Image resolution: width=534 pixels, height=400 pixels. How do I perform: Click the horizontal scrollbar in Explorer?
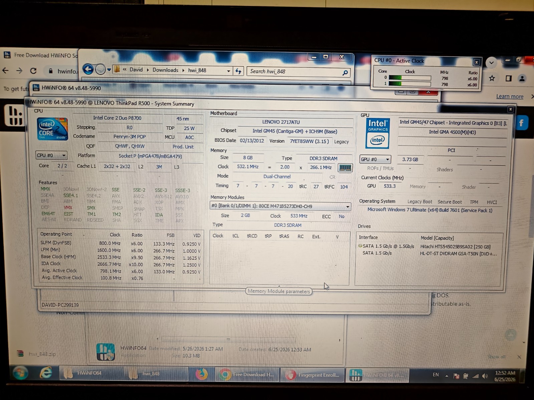pyautogui.click(x=229, y=340)
